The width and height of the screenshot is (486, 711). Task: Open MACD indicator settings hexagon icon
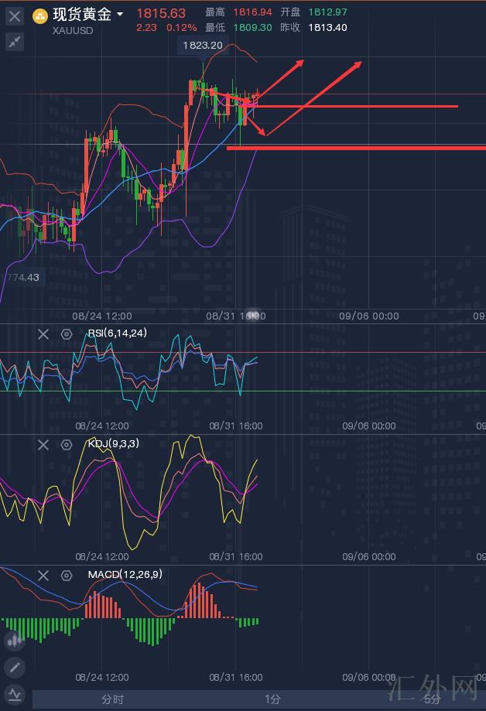tap(67, 576)
